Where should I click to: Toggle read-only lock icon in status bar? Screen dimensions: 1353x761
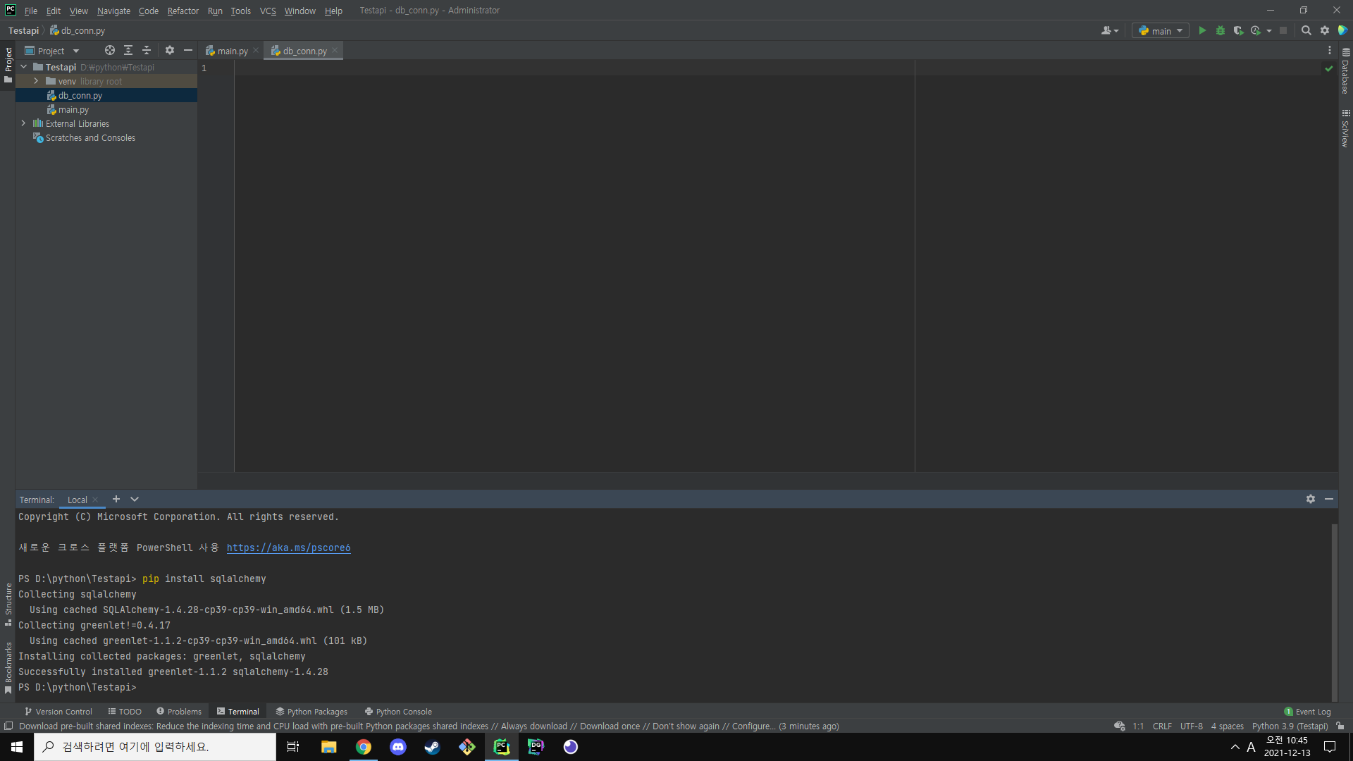(x=1340, y=726)
